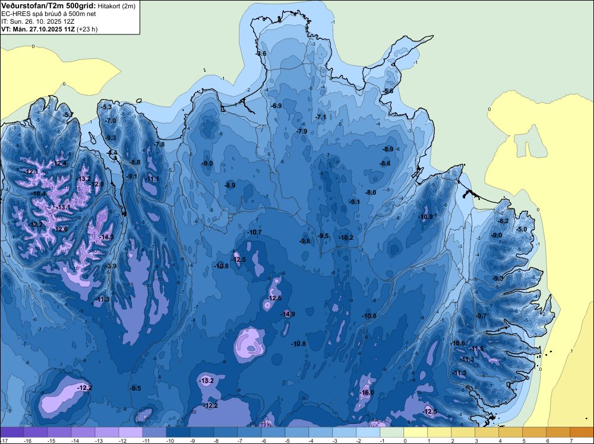The image size is (594, 444).
Task: Click the -10.4 temperature value on map
Action: click(x=39, y=194)
